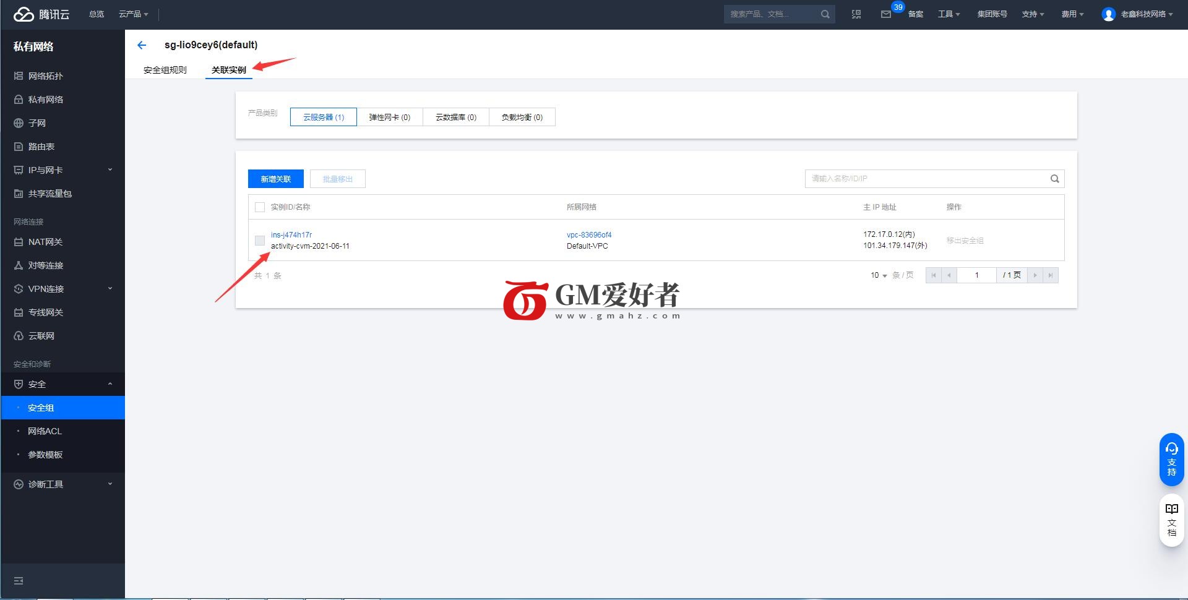1188x600 pixels.
Task: Open the mail notifications icon
Action: pyautogui.click(x=885, y=14)
